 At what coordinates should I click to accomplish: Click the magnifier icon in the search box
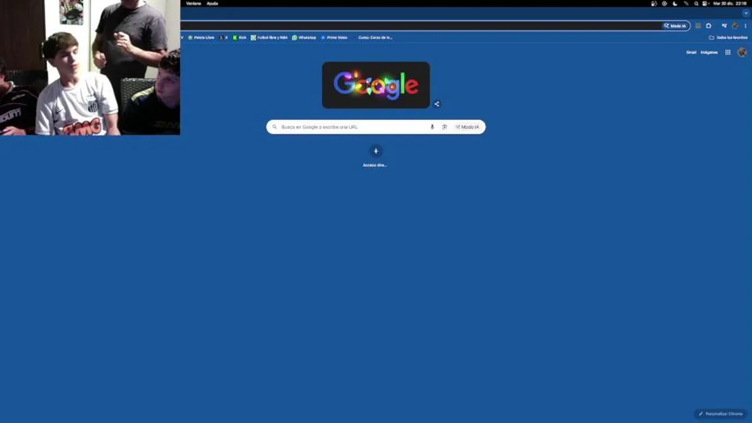click(274, 127)
